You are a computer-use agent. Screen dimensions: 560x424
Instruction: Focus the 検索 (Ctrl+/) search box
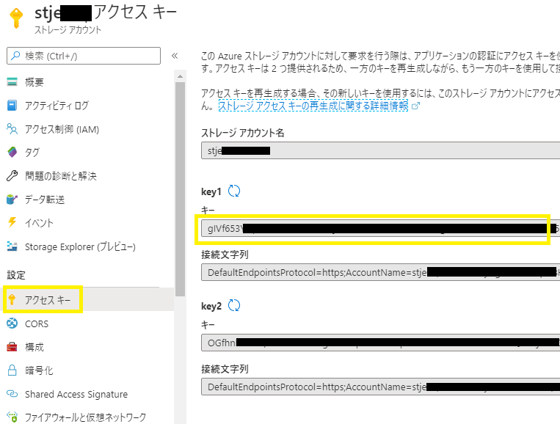point(84,56)
